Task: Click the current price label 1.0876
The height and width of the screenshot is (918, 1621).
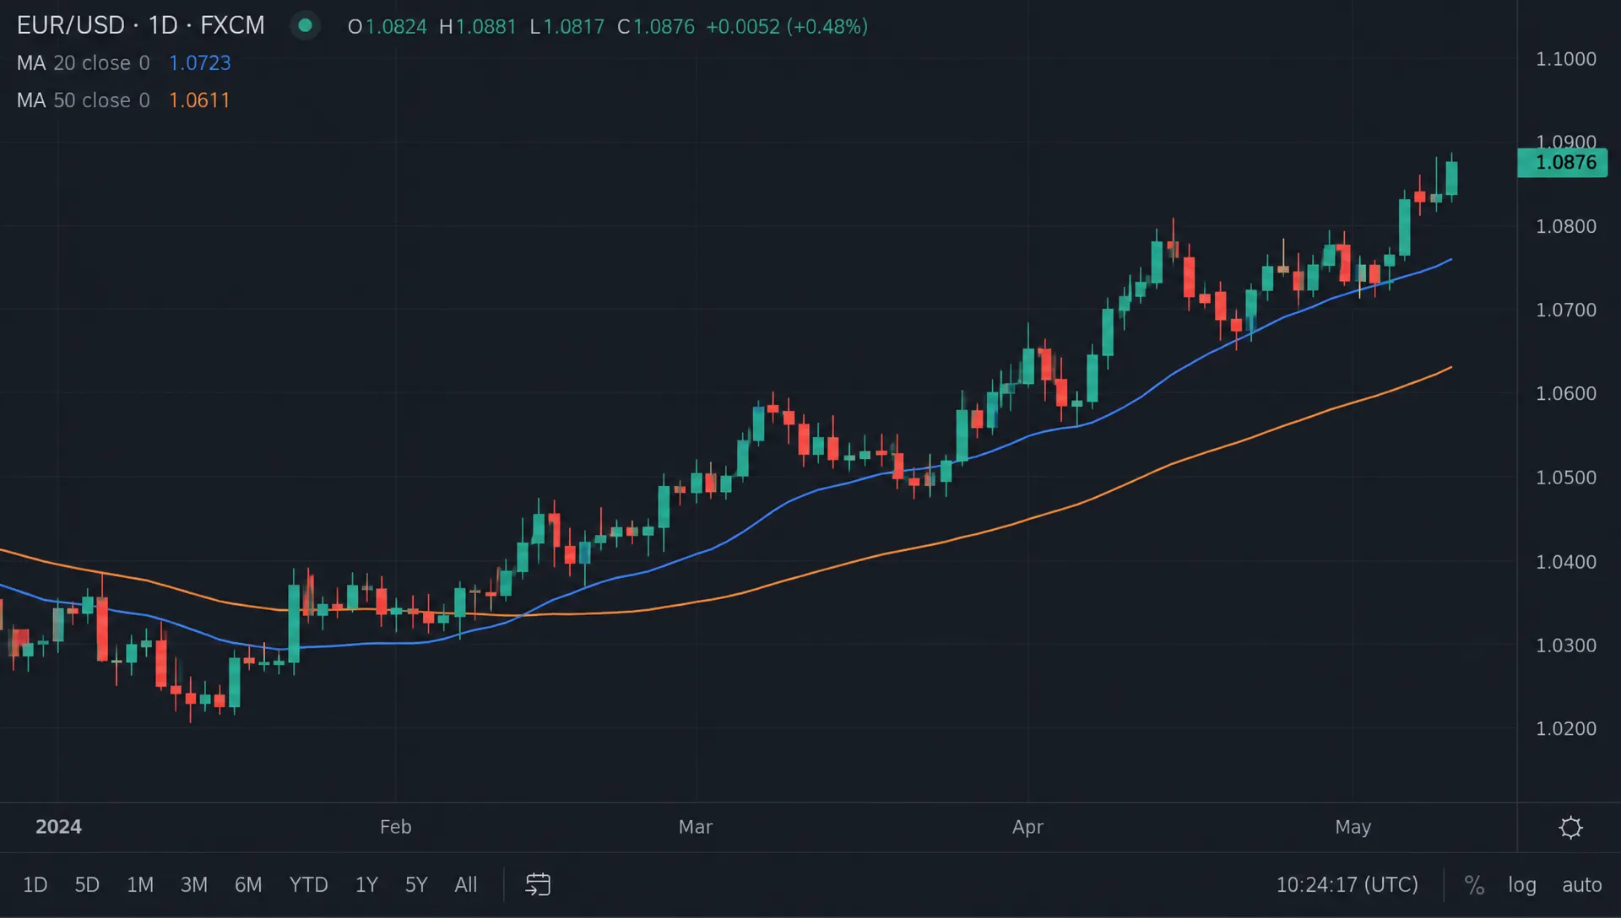Action: click(1563, 162)
